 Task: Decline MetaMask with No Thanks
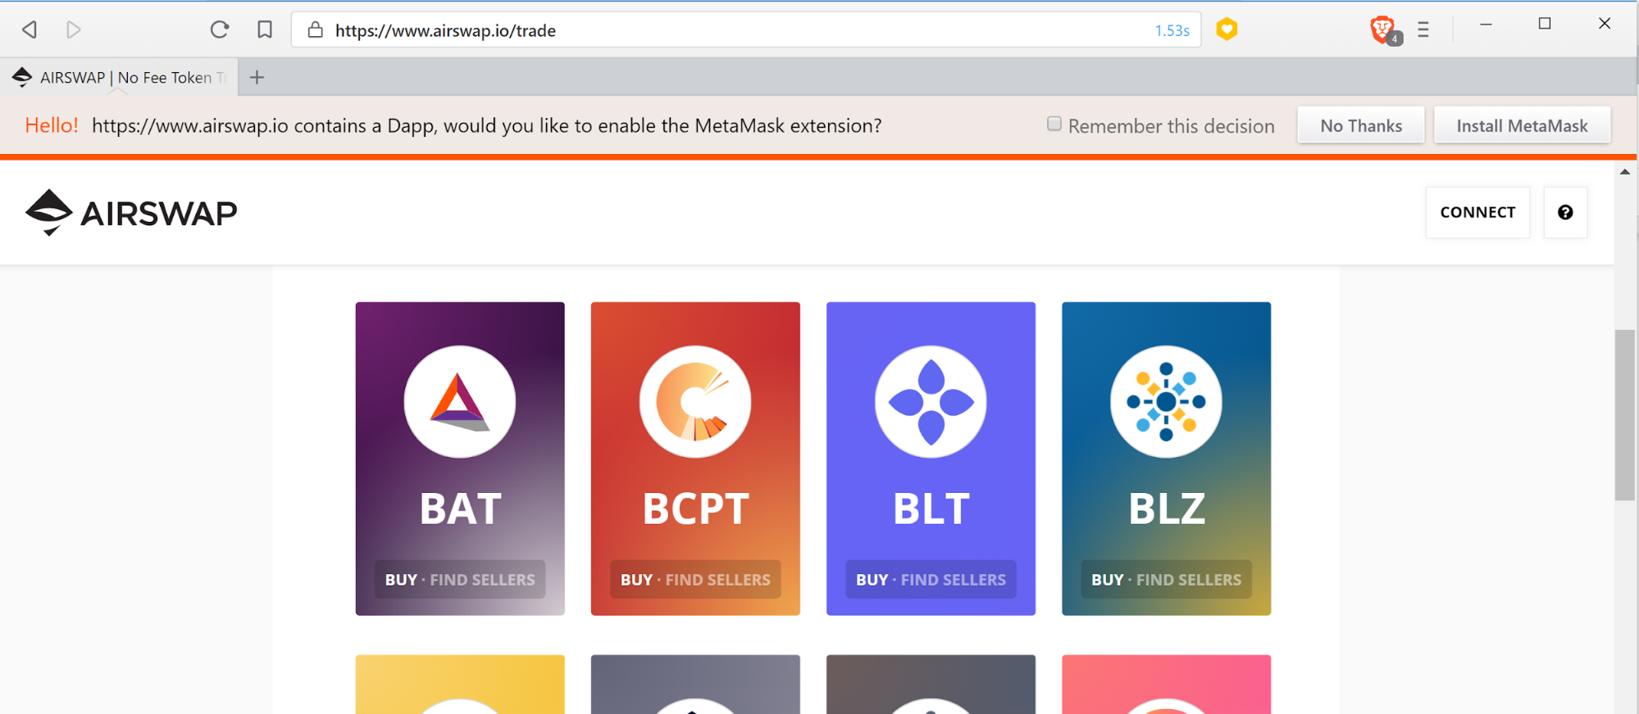[1361, 125]
